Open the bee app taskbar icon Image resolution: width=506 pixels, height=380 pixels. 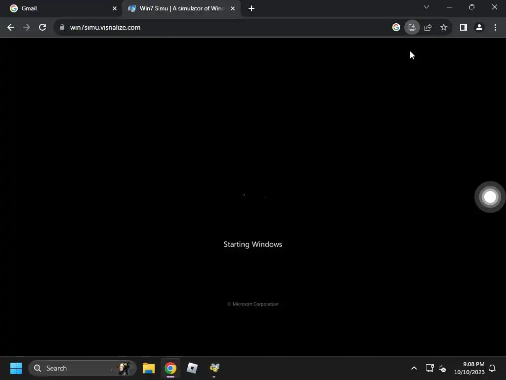pyautogui.click(x=214, y=368)
